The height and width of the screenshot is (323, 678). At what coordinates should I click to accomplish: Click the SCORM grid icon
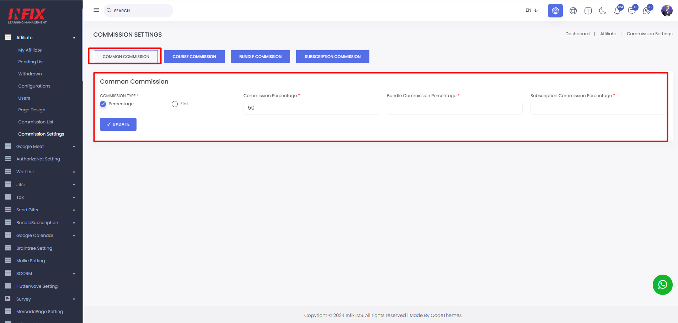pyautogui.click(x=8, y=273)
